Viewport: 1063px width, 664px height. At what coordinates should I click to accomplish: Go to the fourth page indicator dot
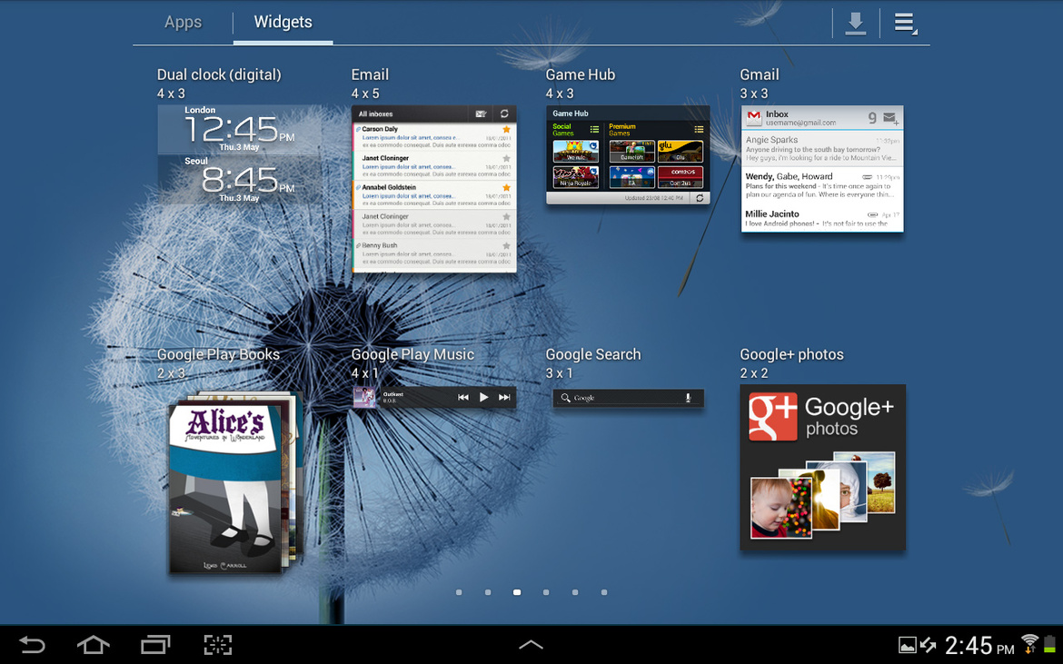click(546, 592)
